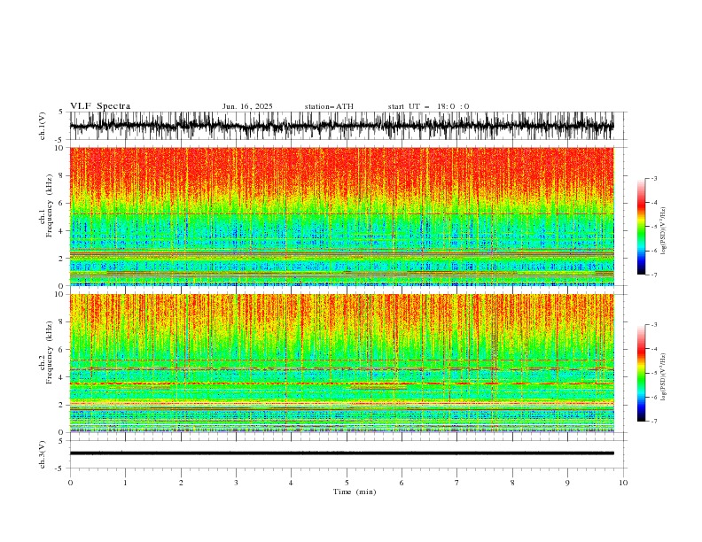Click the ch.3 flat waveform trace
The height and width of the screenshot is (542, 702).
[x=341, y=453]
